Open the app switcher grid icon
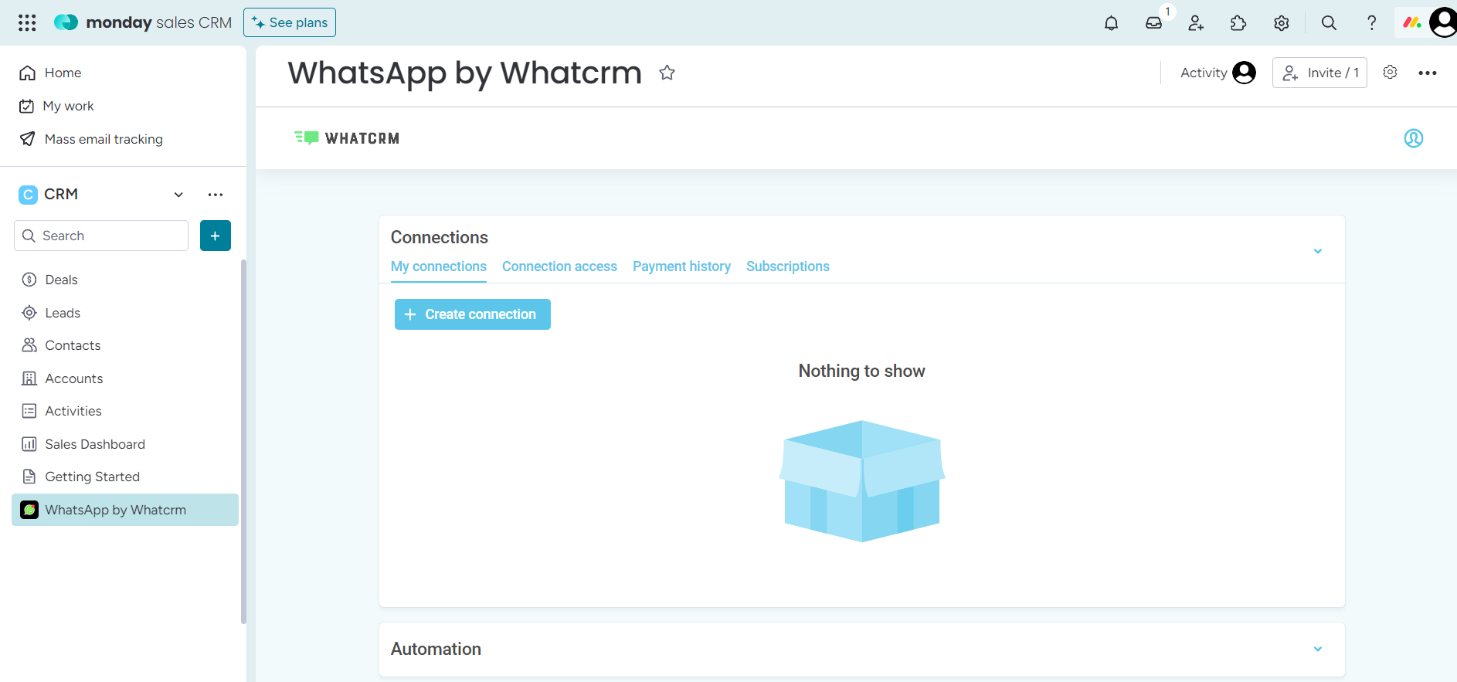The width and height of the screenshot is (1457, 682). (x=27, y=23)
